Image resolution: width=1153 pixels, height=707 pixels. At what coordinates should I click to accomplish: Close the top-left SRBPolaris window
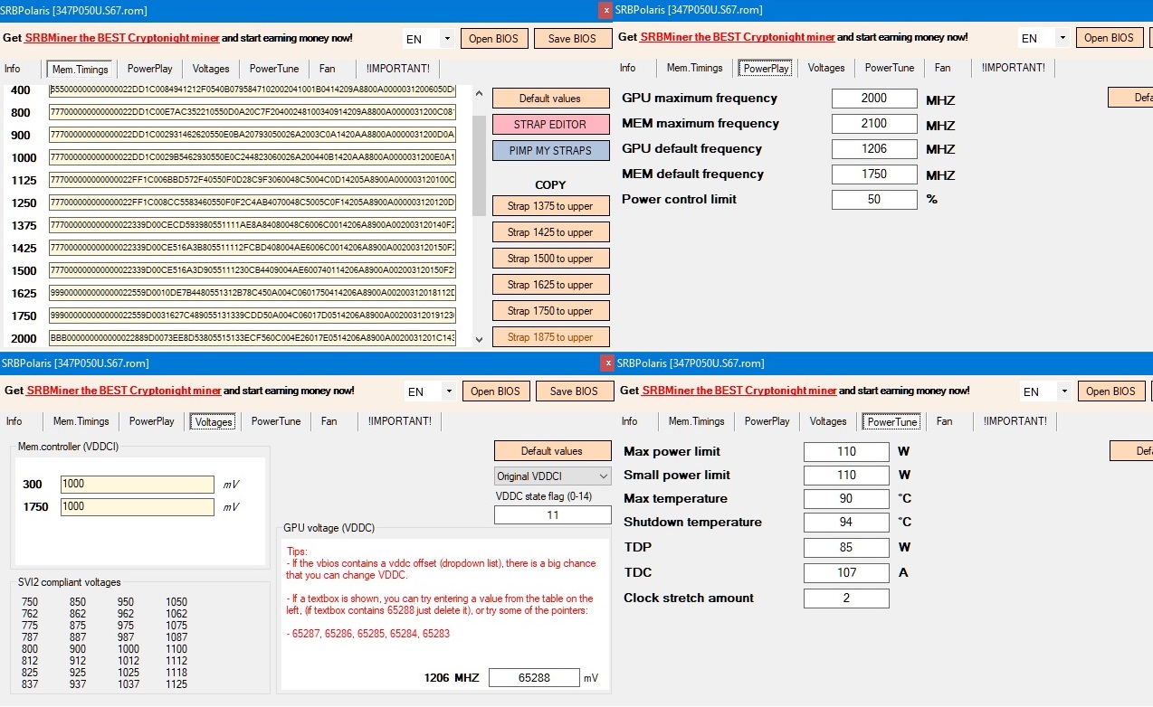tap(606, 10)
